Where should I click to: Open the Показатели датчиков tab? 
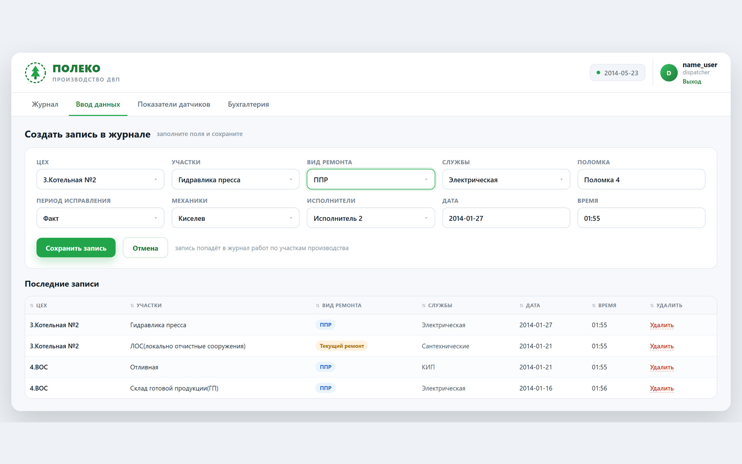pyautogui.click(x=174, y=105)
